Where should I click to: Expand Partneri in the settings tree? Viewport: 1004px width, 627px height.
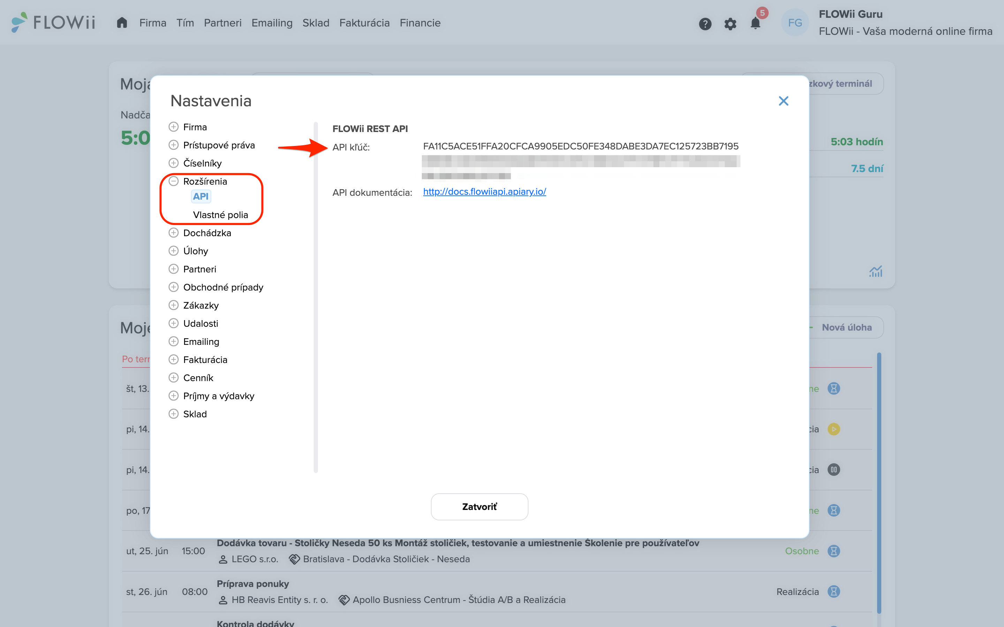point(173,269)
